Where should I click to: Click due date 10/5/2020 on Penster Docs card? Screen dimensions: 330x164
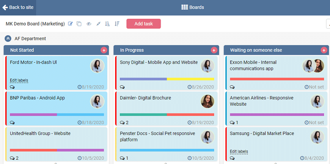201,158
